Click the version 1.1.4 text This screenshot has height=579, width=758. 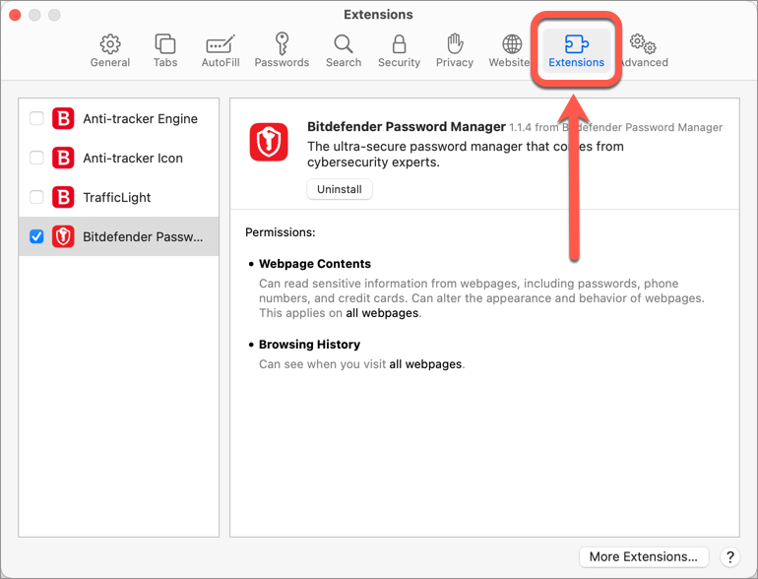[x=520, y=128]
